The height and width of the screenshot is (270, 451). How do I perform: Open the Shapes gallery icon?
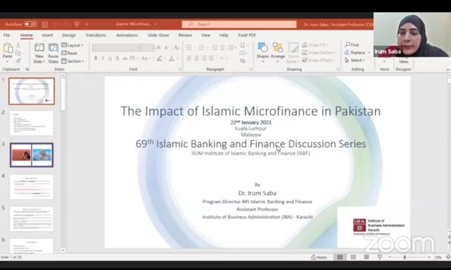click(x=262, y=47)
